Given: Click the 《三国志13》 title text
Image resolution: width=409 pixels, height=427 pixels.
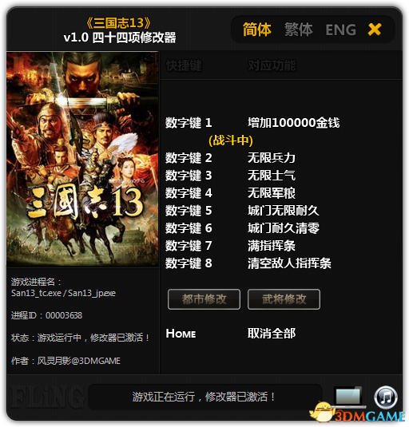Looking at the screenshot, I should tap(118, 23).
